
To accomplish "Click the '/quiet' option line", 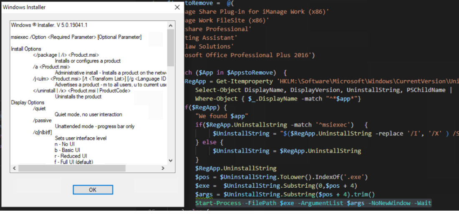I will click(40, 108).
